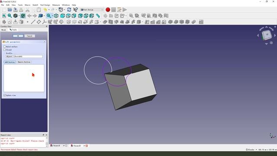
Task: Click Fit selection zoom icon
Action: tap(10, 16)
